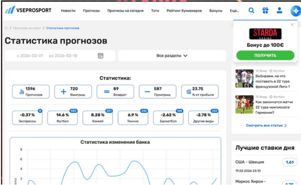The height and width of the screenshot is (185, 301).
Task: Select the 'Хоккей' 8.28% statistics card
Action: (x=98, y=118)
